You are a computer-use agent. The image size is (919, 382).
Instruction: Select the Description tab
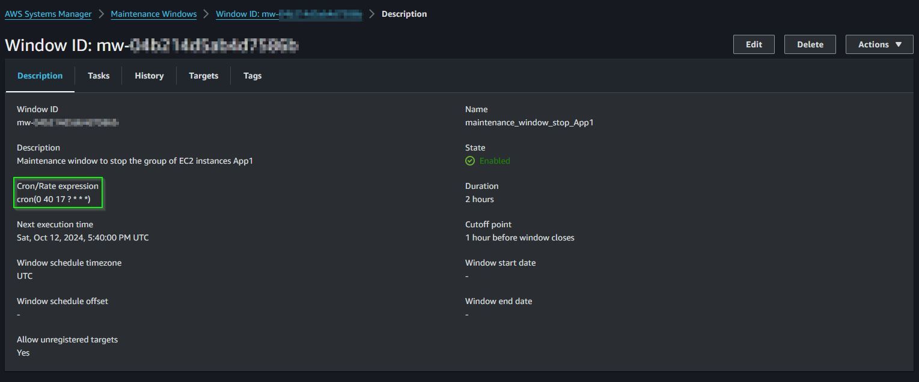coord(40,76)
